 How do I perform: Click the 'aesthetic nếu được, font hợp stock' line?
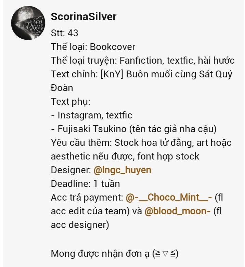click(x=125, y=156)
